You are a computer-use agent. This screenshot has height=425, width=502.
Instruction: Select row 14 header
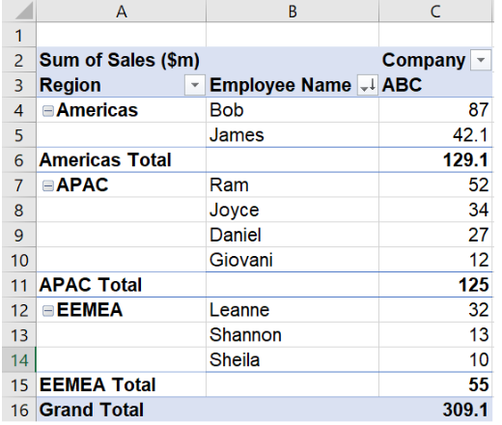19,360
